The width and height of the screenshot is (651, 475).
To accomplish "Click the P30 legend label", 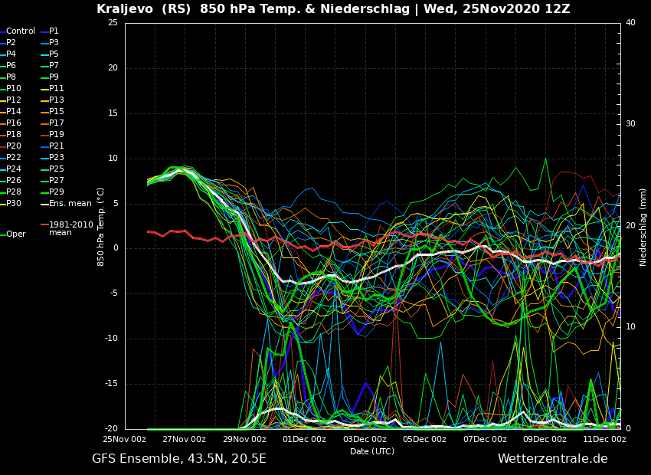I will (x=14, y=204).
